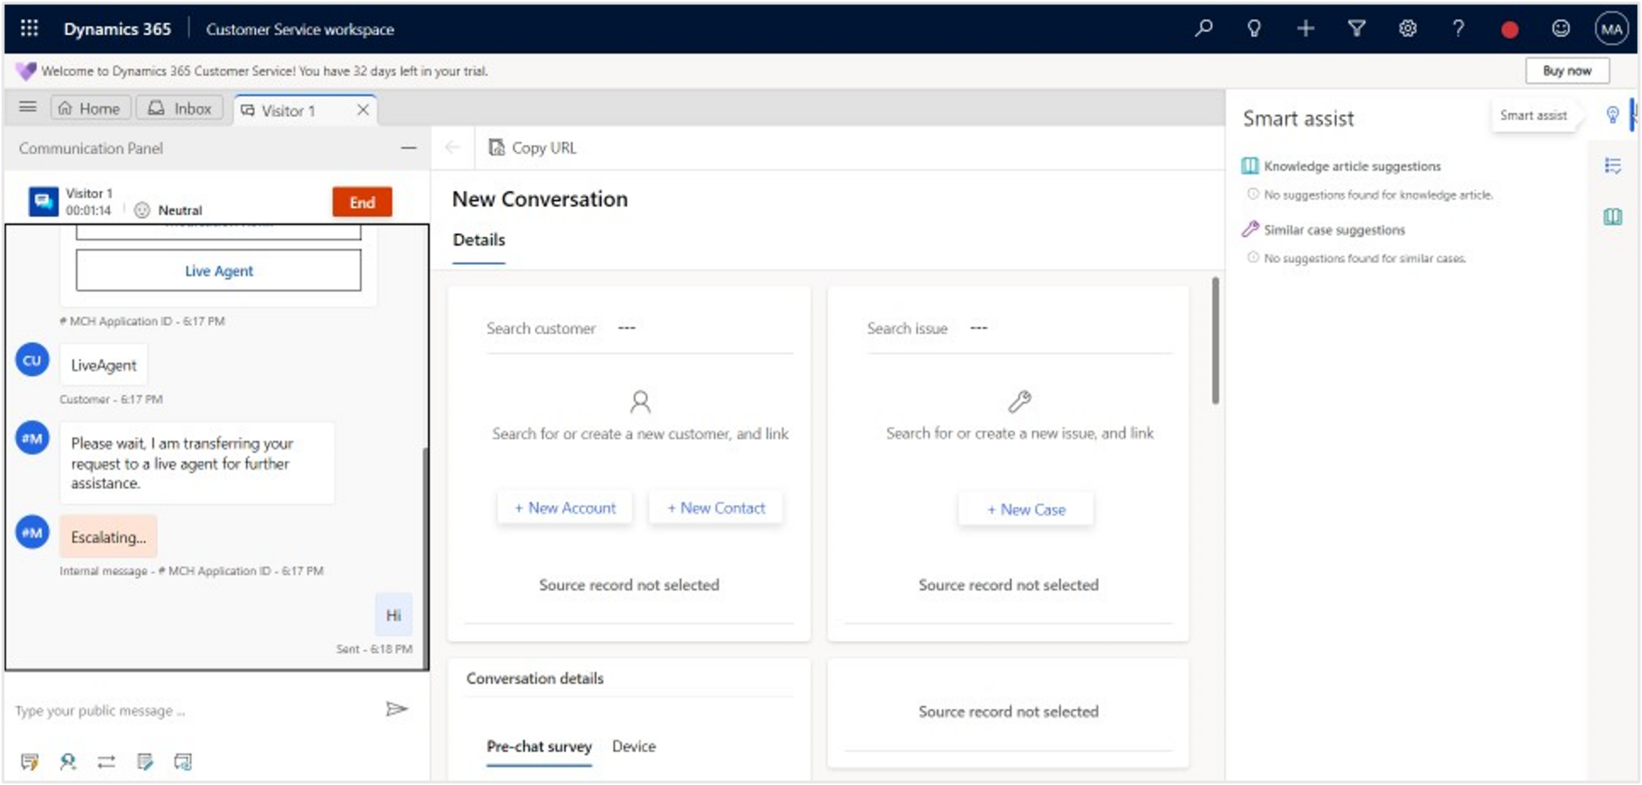
Task: Click the Knowledge article suggestions heading
Action: pyautogui.click(x=1352, y=166)
